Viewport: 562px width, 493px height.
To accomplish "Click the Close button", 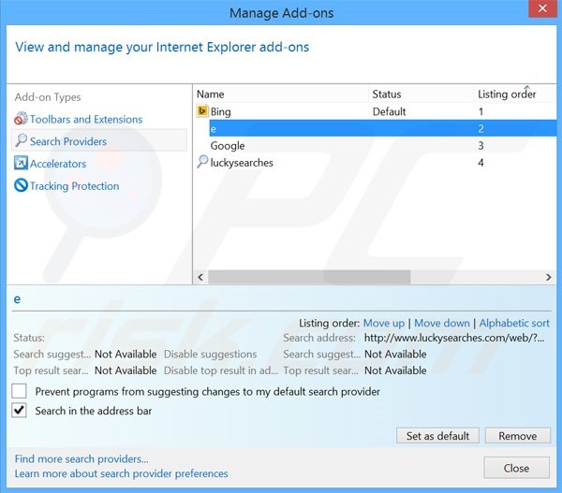I will tap(516, 468).
